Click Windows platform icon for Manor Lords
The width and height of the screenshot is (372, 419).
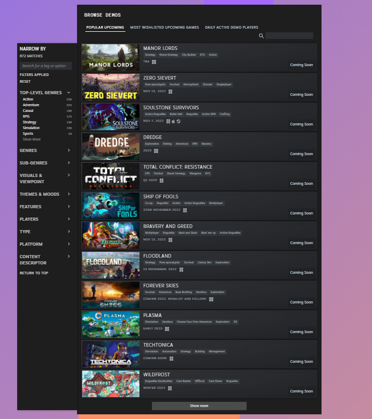(x=154, y=61)
